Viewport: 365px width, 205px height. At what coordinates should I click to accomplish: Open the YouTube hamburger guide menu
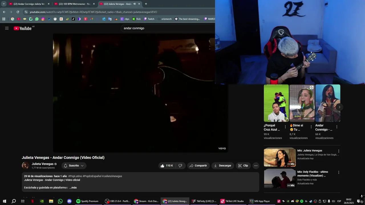[7, 28]
